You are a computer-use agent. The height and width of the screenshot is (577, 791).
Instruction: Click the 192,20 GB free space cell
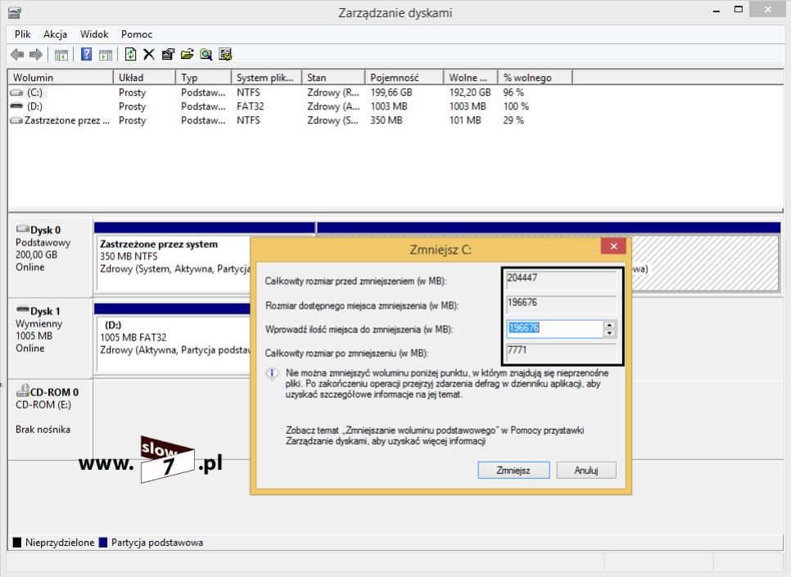point(470,92)
